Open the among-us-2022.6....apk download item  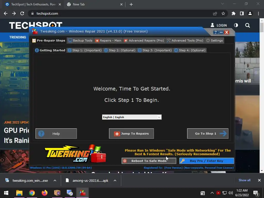[x=87, y=180]
